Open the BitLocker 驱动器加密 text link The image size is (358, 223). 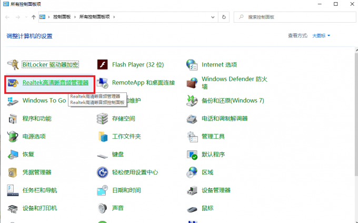click(x=50, y=64)
